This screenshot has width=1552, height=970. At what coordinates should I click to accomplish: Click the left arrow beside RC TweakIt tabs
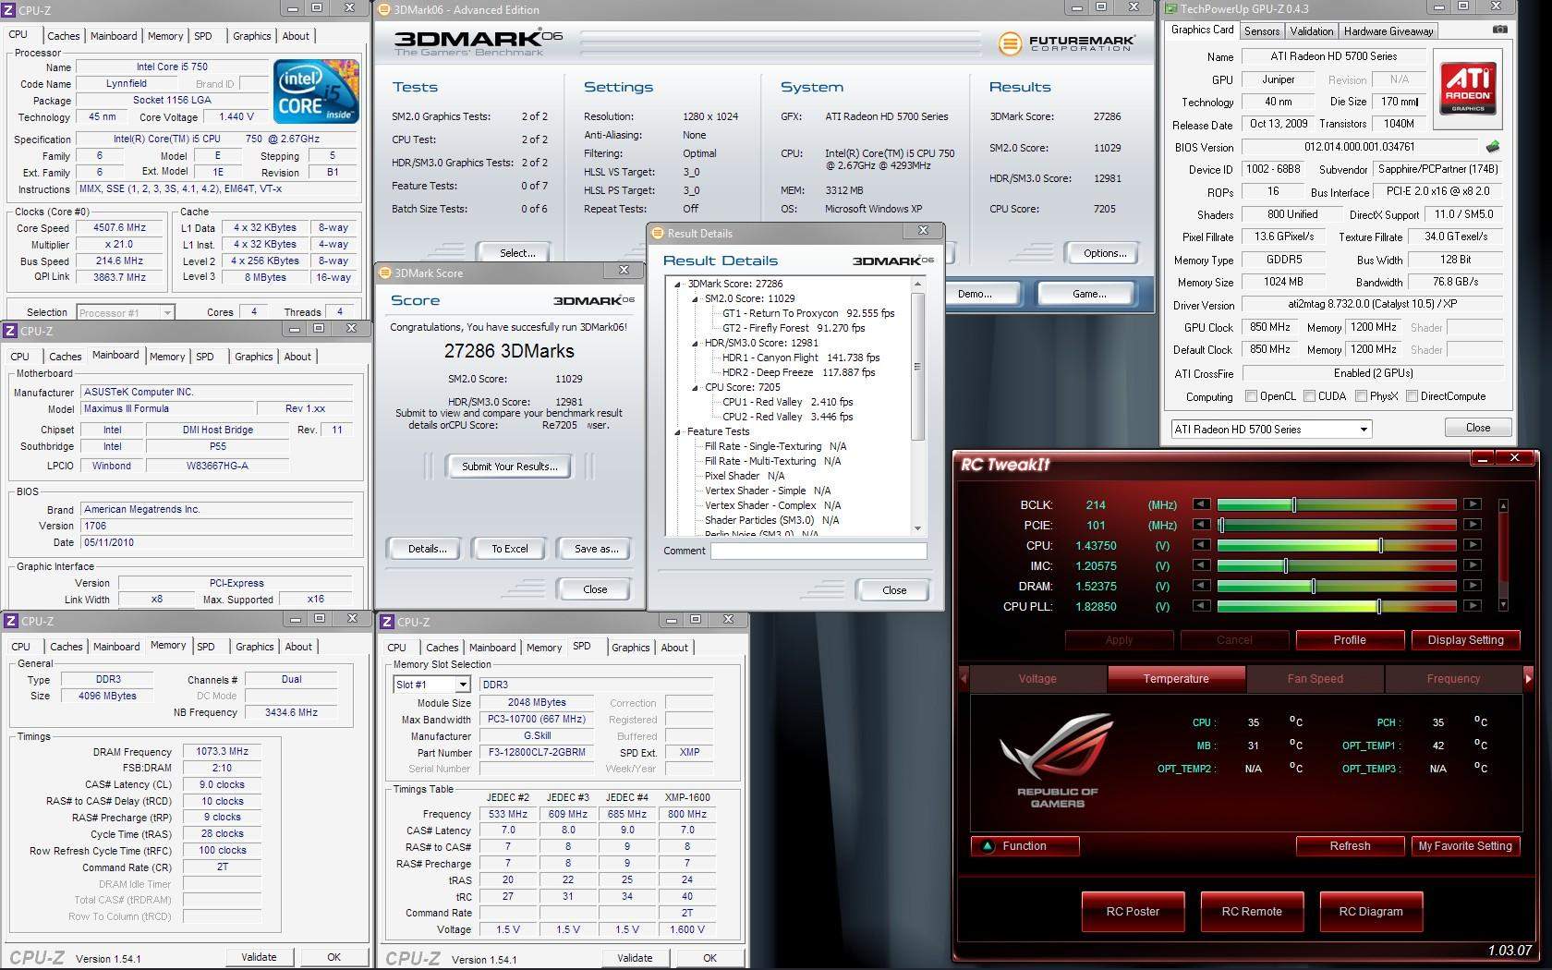tap(964, 678)
